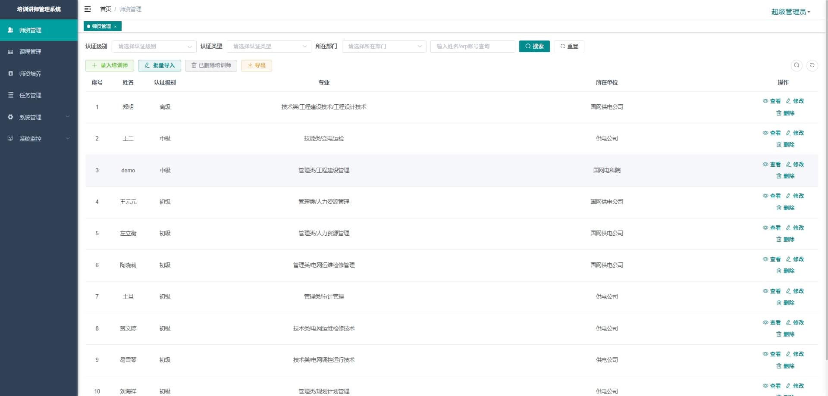Go to 首页 breadcrumb link

(x=106, y=9)
